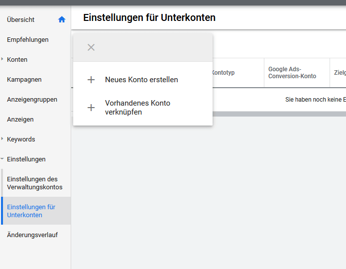
Task: Expand the Keywords section arrow
Action: pos(2,139)
